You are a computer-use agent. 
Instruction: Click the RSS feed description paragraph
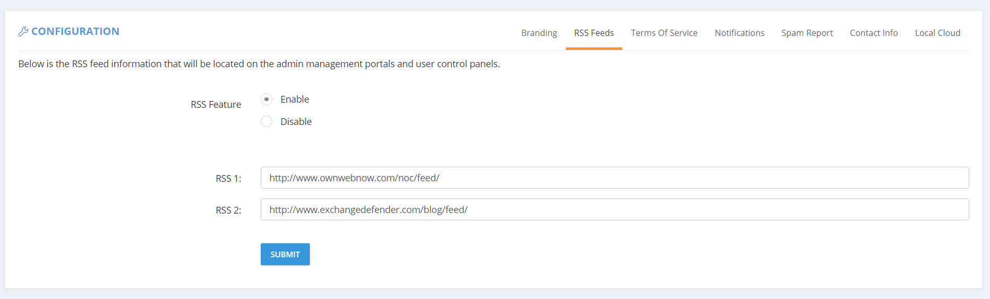(259, 64)
